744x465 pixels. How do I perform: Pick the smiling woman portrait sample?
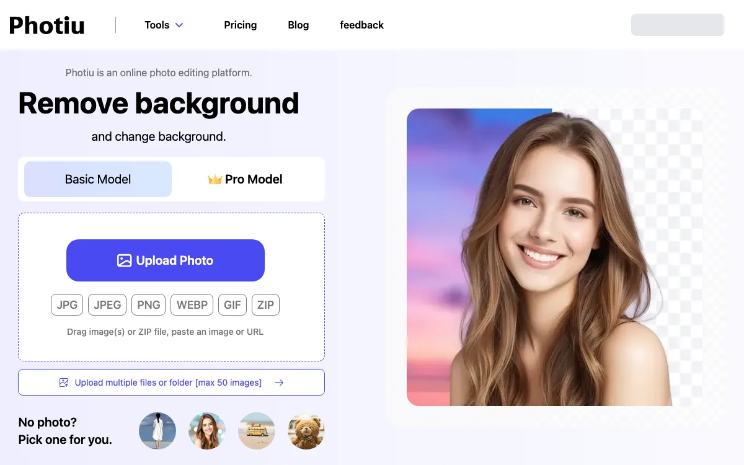click(207, 431)
